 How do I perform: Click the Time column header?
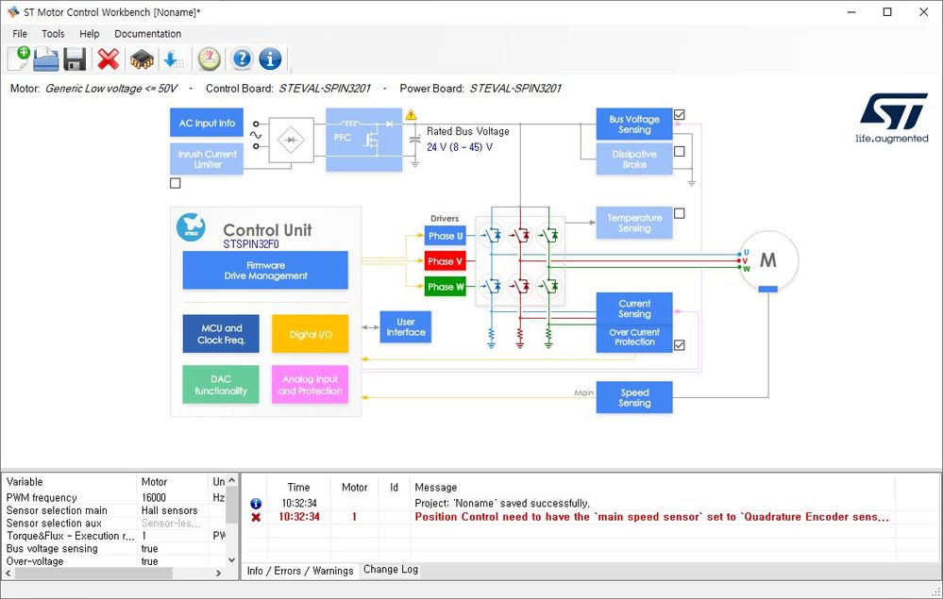(x=298, y=488)
